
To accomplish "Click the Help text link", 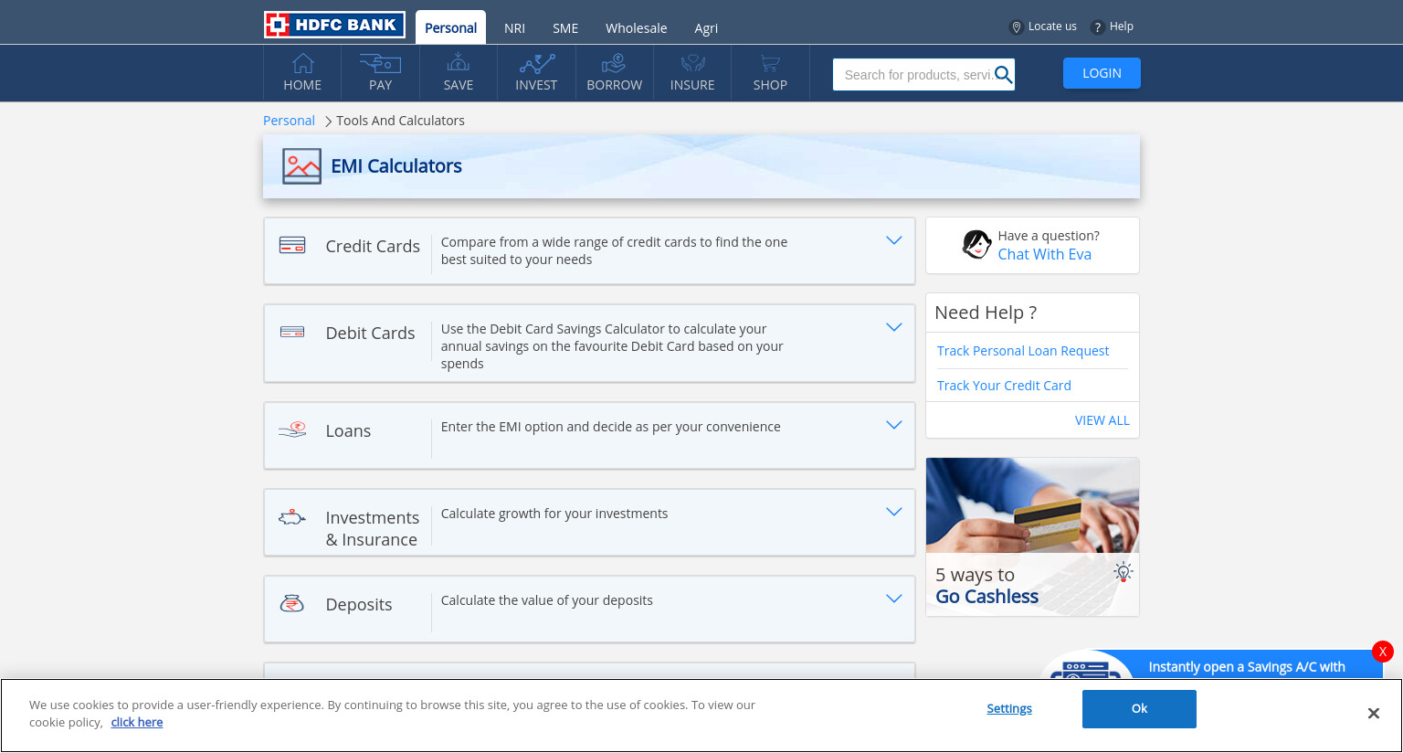I will click(1122, 27).
